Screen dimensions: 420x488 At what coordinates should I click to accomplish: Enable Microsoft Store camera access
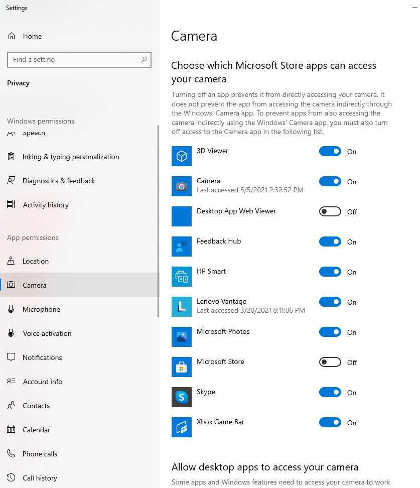click(x=330, y=362)
